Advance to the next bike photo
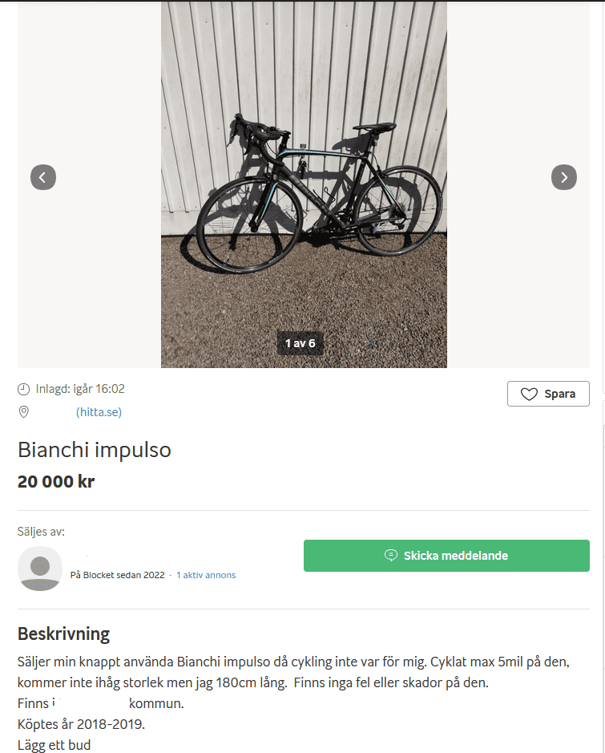The image size is (605, 753). point(563,176)
